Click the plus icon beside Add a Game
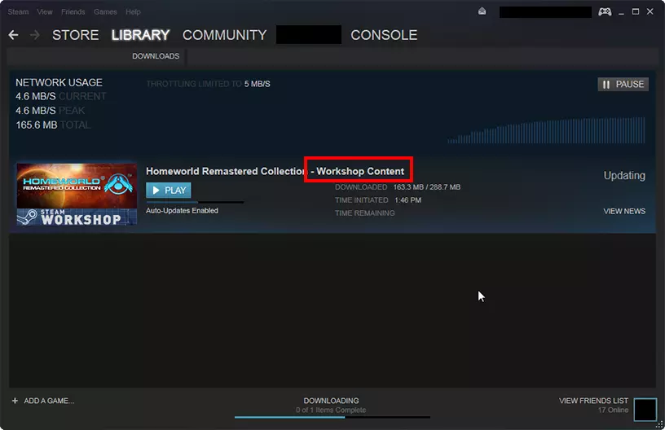The image size is (665, 430). (x=15, y=401)
